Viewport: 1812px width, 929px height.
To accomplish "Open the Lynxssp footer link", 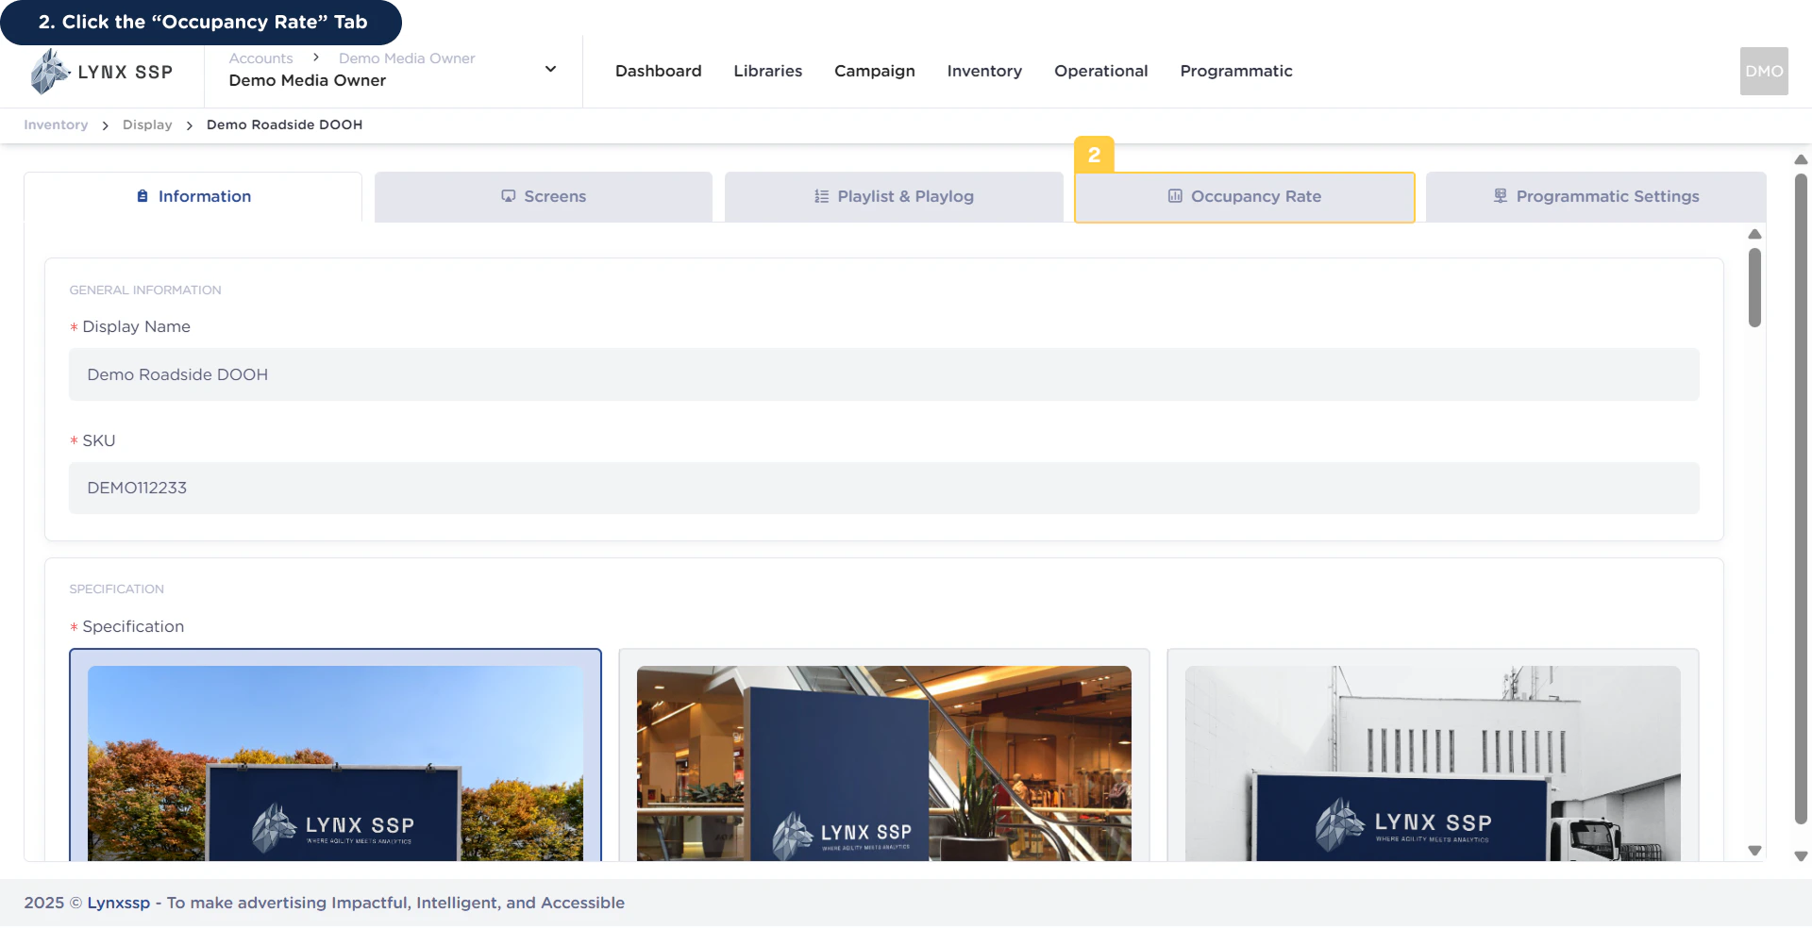I will tap(119, 903).
